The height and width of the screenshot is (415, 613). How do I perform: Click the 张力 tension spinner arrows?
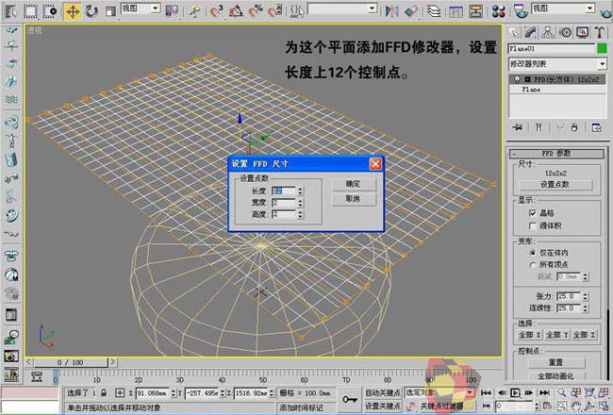(586, 296)
